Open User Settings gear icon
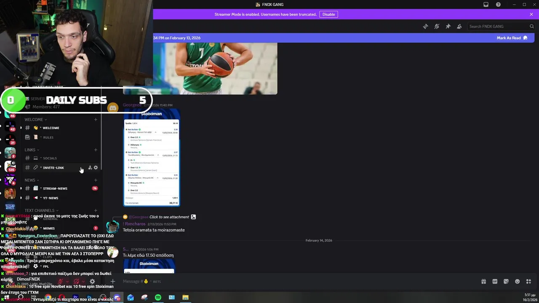Viewport: 539px width, 303px height. (x=92, y=282)
